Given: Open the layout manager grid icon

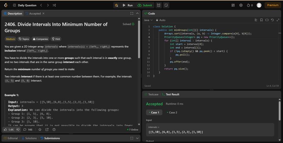Looking at the screenshot, I should pos(233,5).
